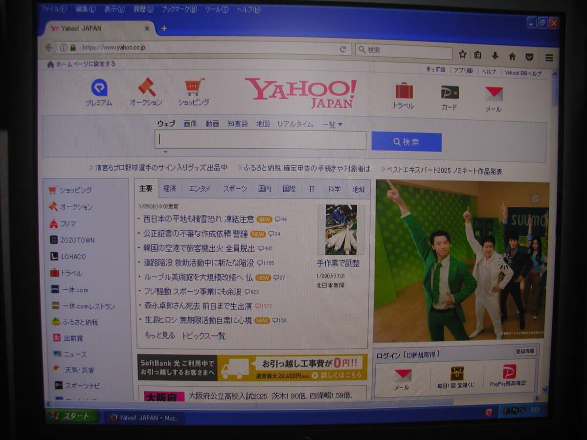Select the 画像 search type

tap(190, 124)
